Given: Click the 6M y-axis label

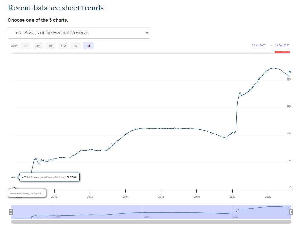Looking at the screenshot, I should 289,106.
